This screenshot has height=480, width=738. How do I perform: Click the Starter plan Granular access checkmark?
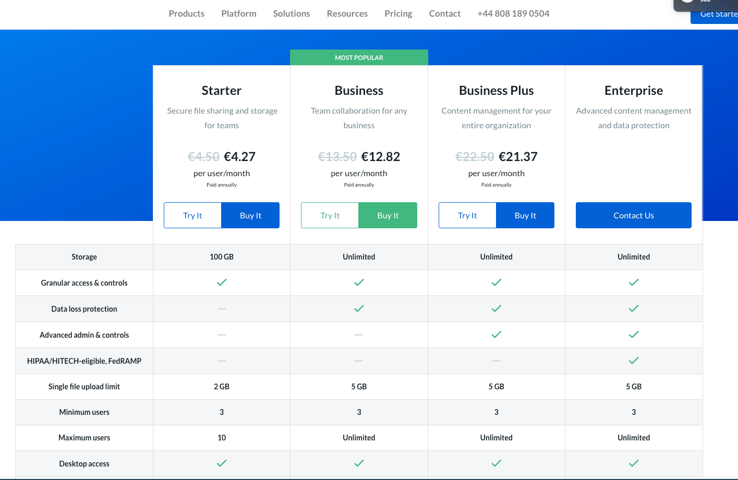(x=221, y=282)
